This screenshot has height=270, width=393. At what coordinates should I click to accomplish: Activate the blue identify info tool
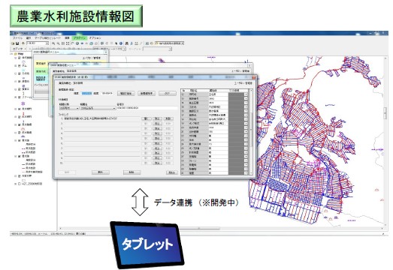(x=121, y=43)
